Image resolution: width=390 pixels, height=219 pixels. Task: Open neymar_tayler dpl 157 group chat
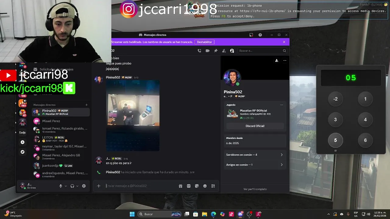pyautogui.click(x=61, y=148)
